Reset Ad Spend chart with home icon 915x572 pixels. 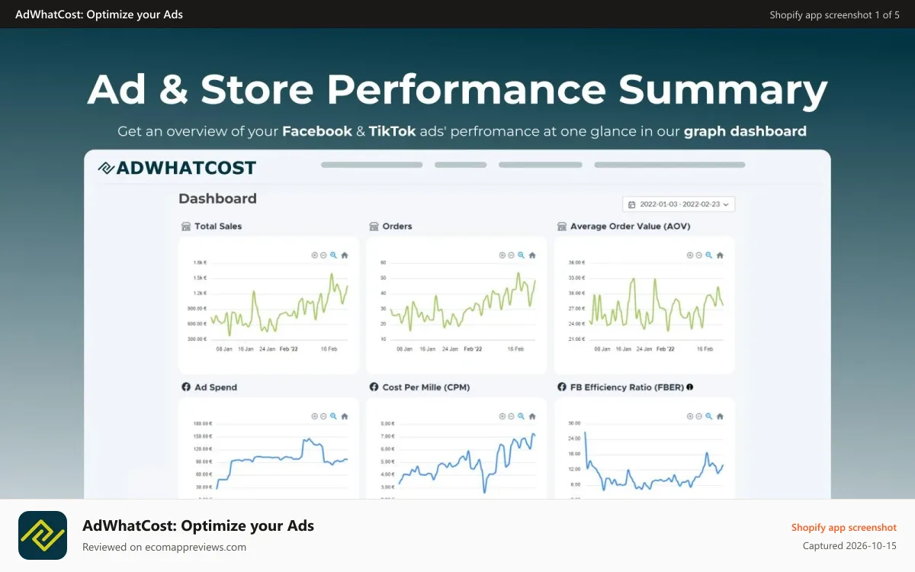(344, 416)
